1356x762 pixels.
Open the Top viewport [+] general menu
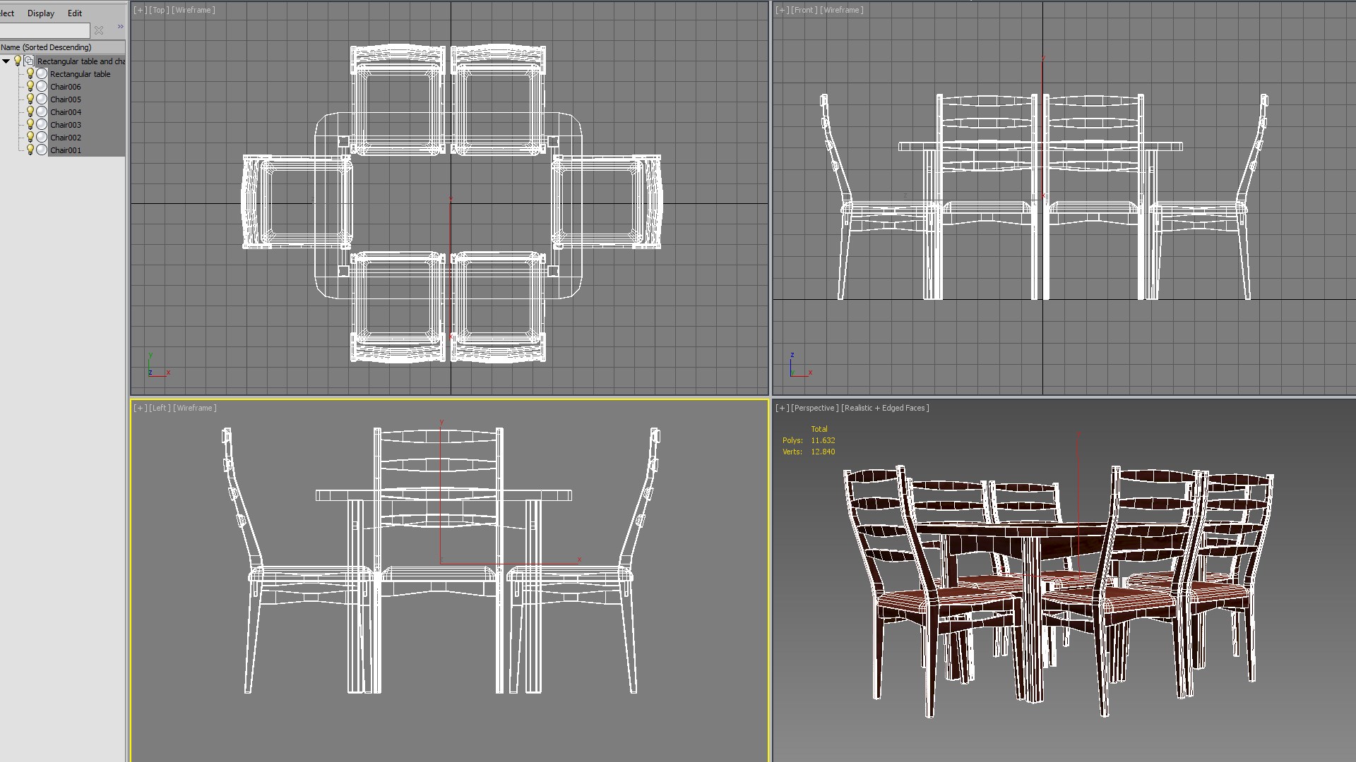(140, 10)
